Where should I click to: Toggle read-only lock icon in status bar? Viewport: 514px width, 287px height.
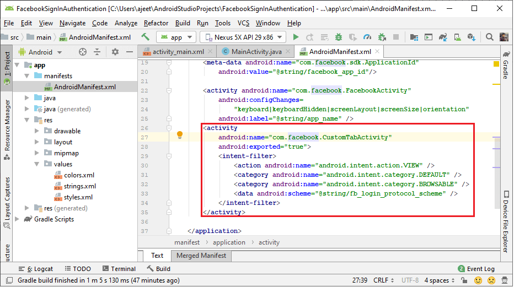tap(464, 280)
